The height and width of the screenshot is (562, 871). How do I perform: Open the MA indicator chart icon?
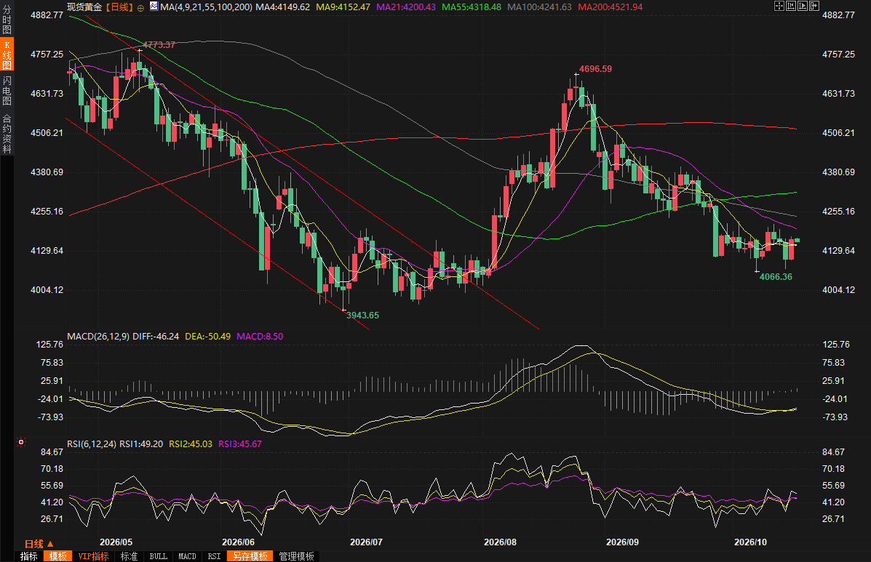tap(154, 7)
